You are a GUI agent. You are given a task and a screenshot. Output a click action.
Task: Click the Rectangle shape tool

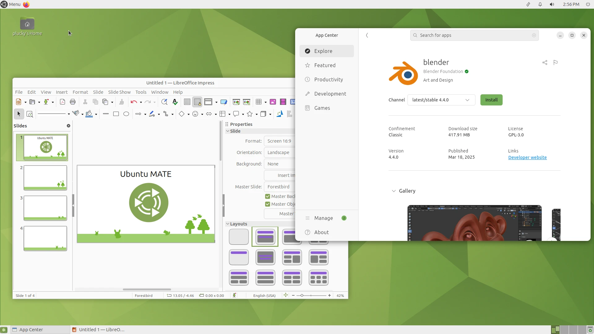pos(116,114)
